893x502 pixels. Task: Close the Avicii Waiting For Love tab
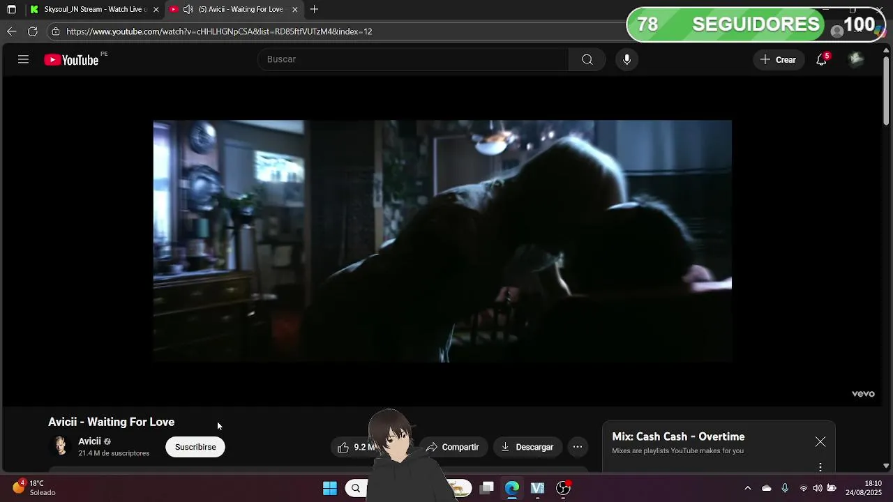coord(294,9)
